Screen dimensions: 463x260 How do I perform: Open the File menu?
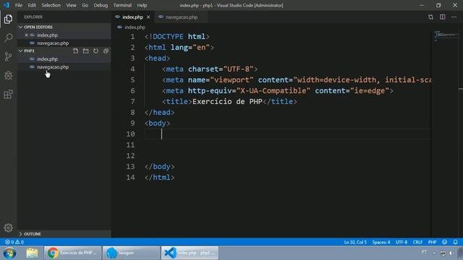[19, 5]
